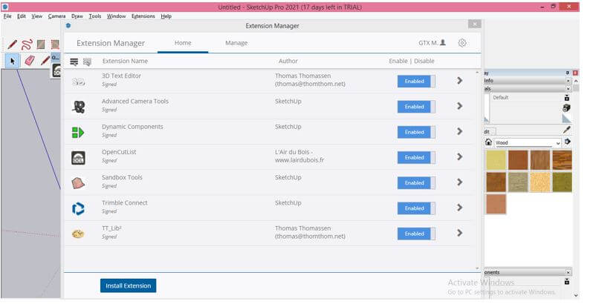Close the Extension Manager dialog
Image resolution: width=593 pixels, height=304 pixels.
tap(474, 24)
